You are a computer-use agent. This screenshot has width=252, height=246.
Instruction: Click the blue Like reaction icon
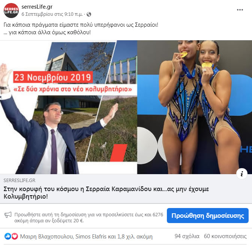click(8, 236)
